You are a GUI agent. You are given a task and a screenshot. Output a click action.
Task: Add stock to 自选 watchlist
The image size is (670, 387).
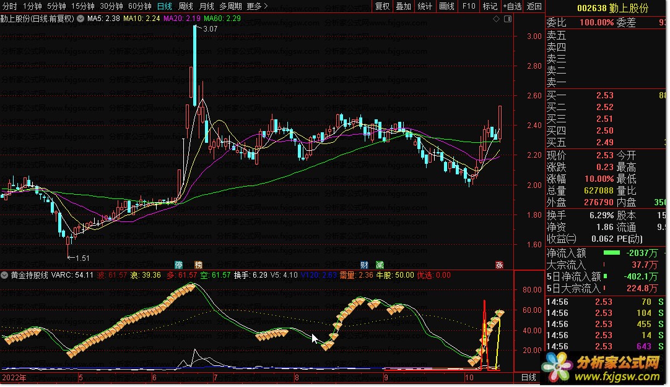[x=512, y=6]
